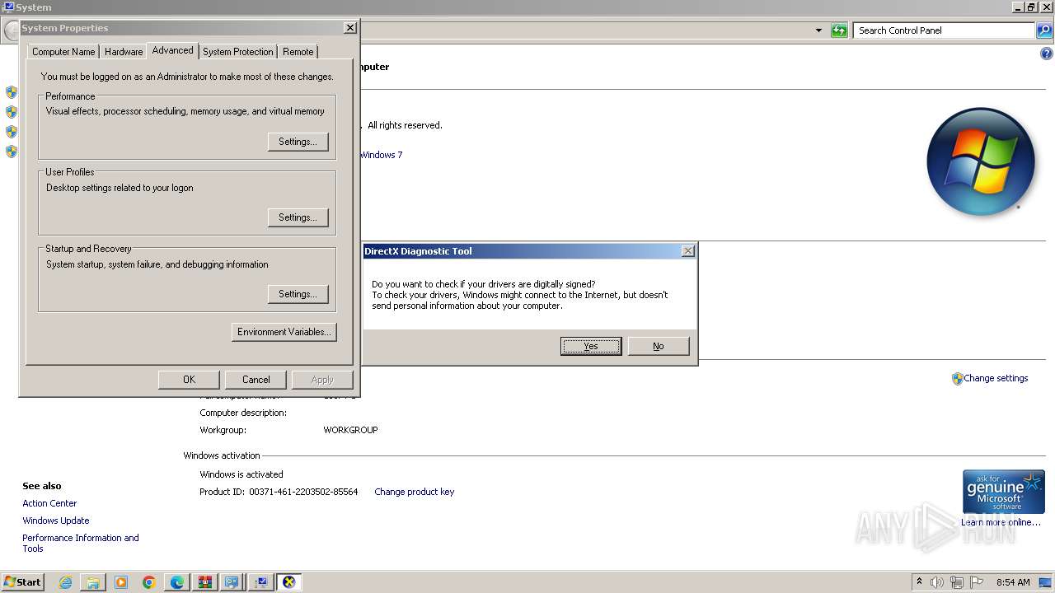Viewport: 1055px width, 593px height.
Task: Open the Help question mark icon
Action: (1047, 54)
